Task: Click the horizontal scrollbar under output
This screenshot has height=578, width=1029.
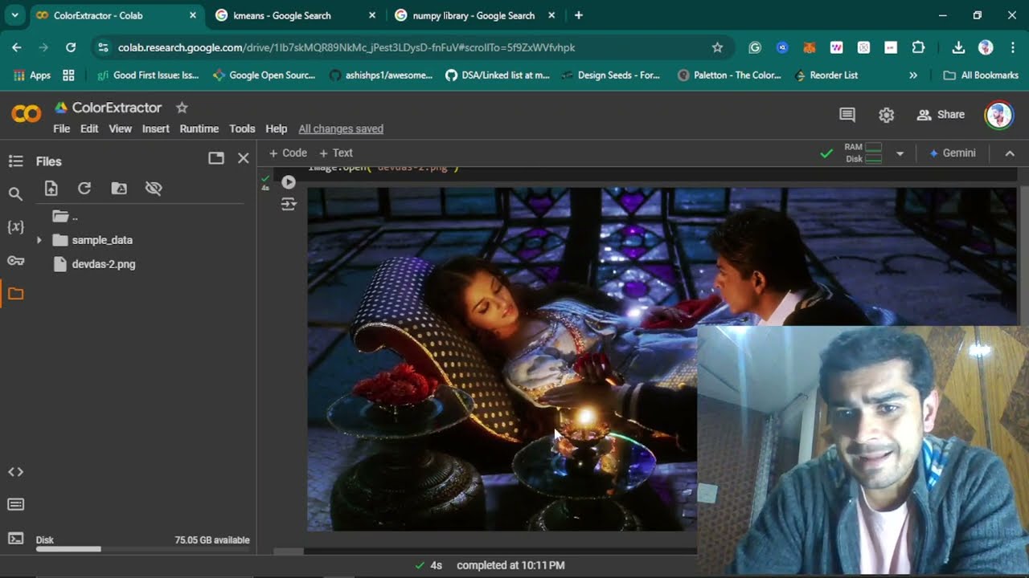Action: (288, 552)
